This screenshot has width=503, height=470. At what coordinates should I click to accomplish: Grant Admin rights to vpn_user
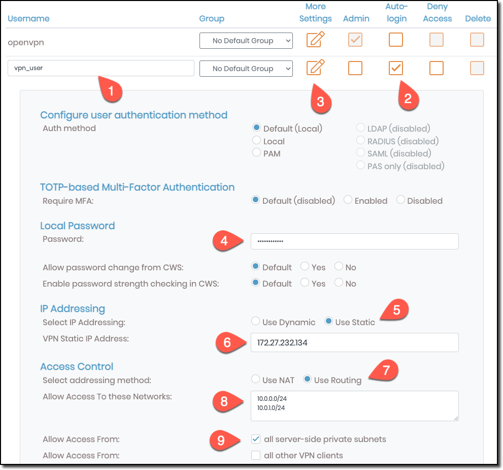point(355,68)
